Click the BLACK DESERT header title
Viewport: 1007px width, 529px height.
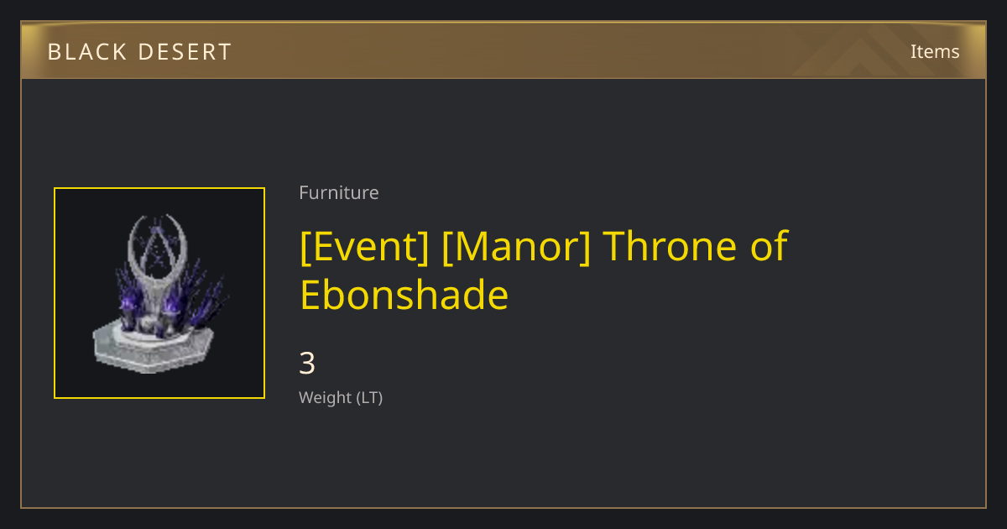pyautogui.click(x=139, y=52)
